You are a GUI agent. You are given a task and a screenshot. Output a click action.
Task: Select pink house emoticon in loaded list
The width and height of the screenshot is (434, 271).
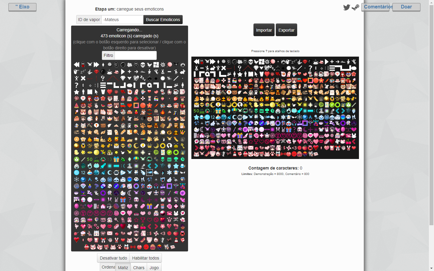click(x=103, y=206)
